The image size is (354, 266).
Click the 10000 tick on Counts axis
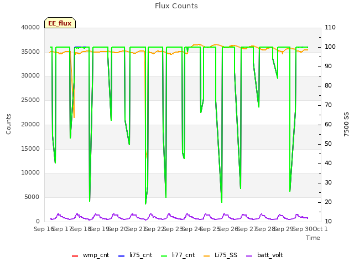pos(30,172)
